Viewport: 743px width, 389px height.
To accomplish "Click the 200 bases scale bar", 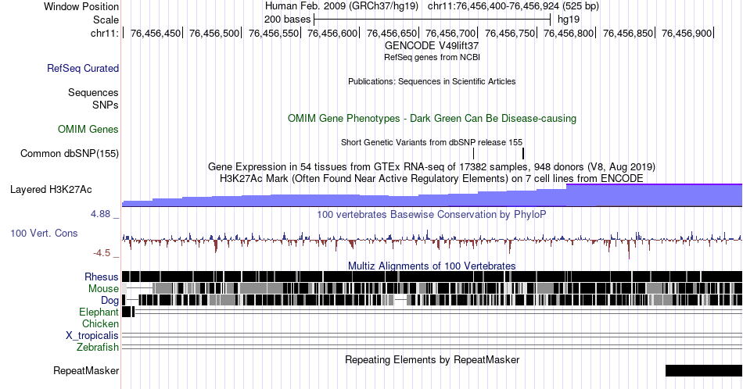I will (x=433, y=20).
